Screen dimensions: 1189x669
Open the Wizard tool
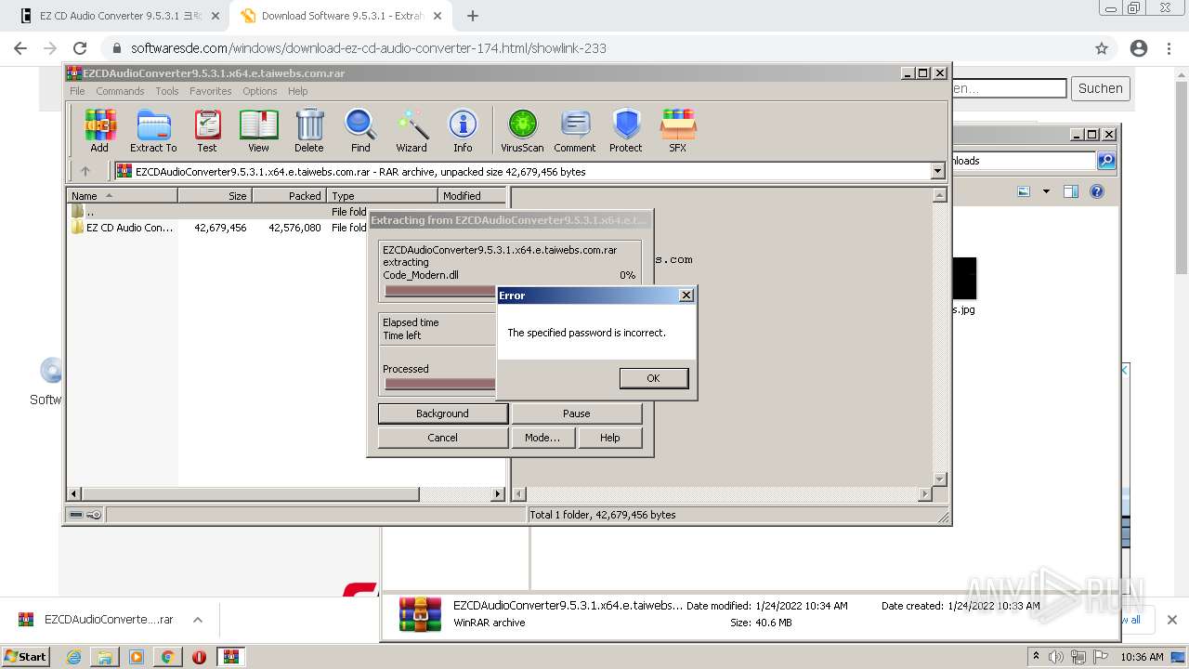point(412,130)
